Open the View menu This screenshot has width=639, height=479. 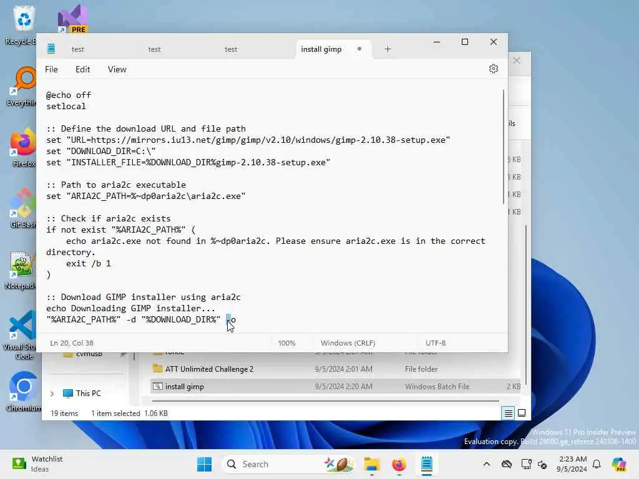pos(117,69)
